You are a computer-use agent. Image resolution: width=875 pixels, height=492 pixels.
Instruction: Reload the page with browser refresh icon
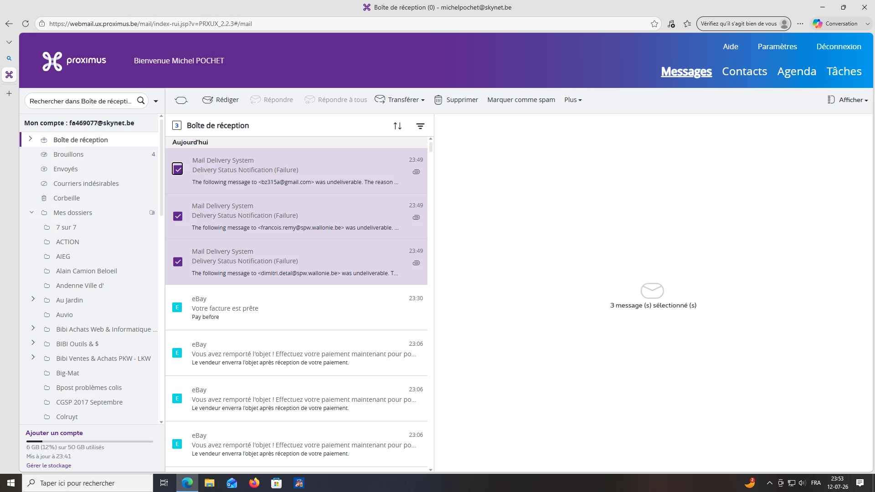click(x=26, y=24)
